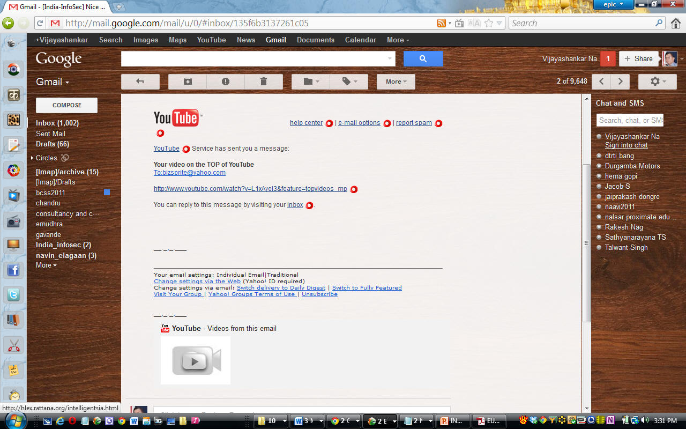The height and width of the screenshot is (429, 686).
Task: Go to newer message with left chevron
Action: [x=601, y=82]
